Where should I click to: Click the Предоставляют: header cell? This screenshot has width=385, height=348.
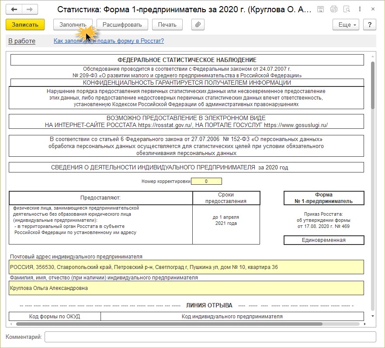(x=101, y=198)
